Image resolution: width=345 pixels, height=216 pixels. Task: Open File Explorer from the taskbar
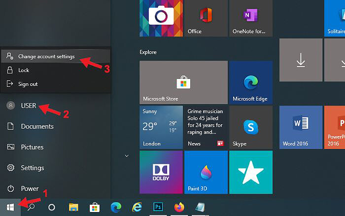click(73, 207)
